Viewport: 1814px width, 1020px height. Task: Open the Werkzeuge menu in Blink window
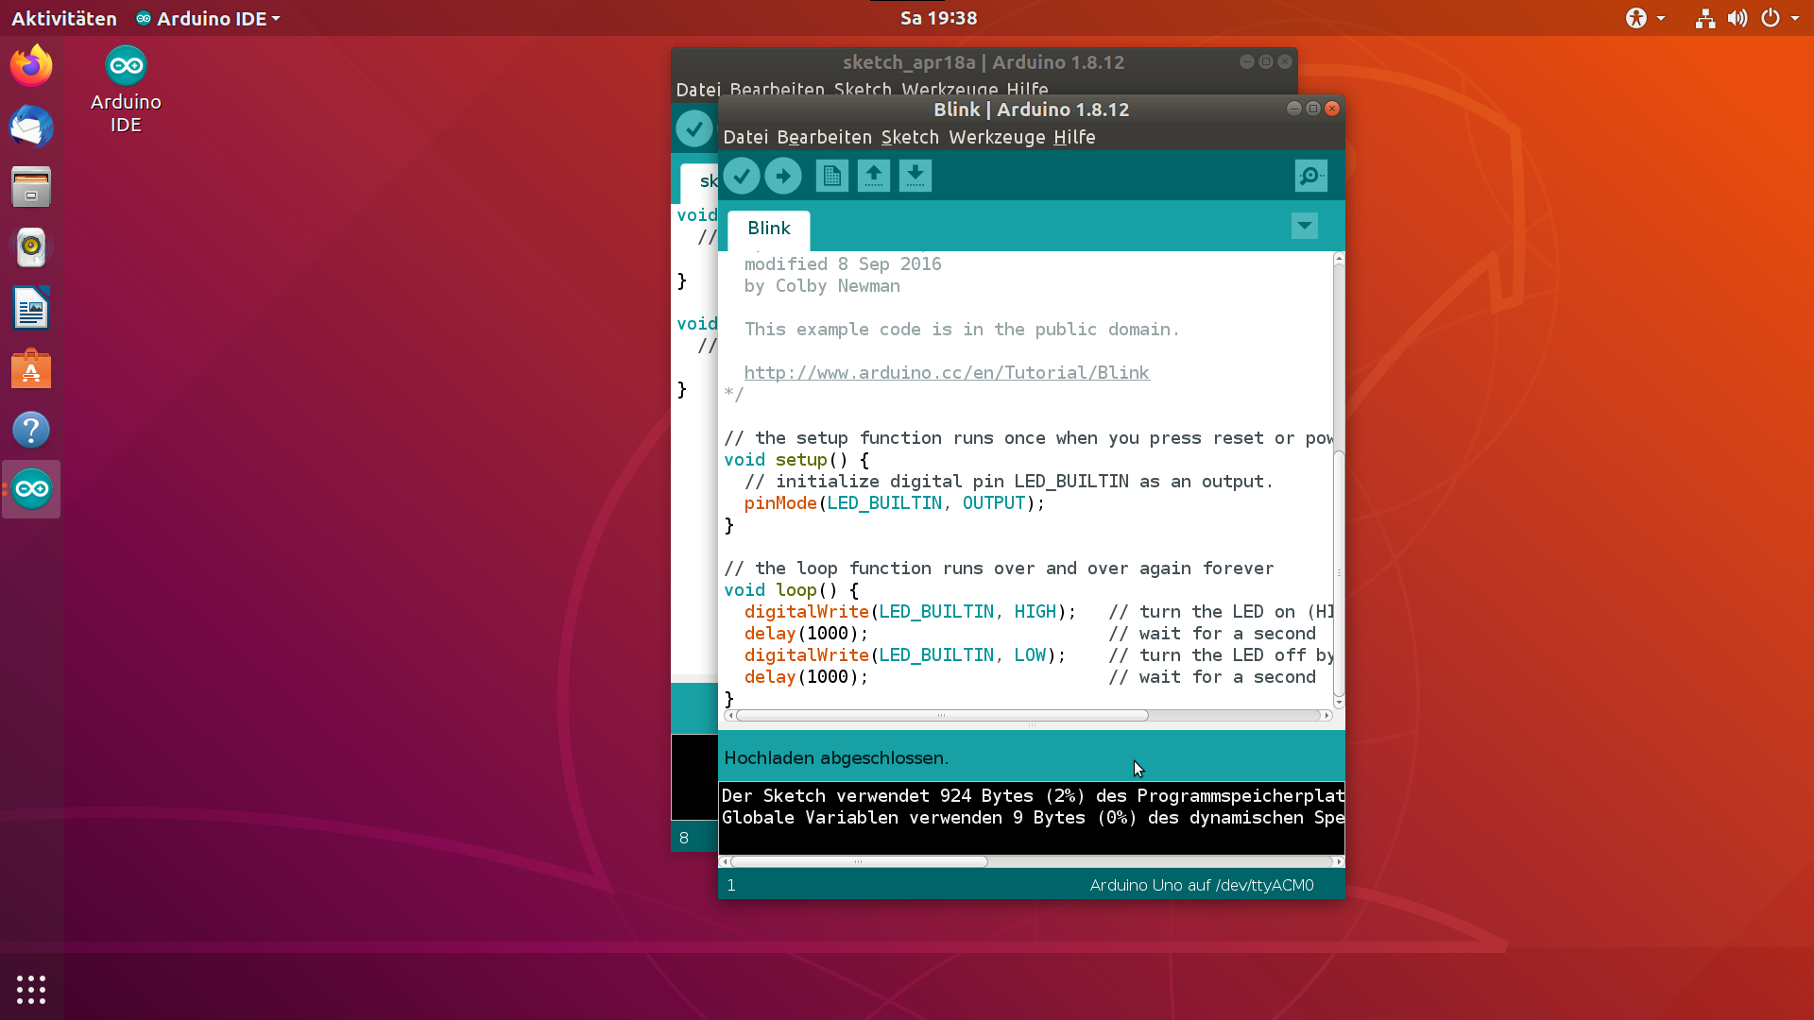(997, 137)
